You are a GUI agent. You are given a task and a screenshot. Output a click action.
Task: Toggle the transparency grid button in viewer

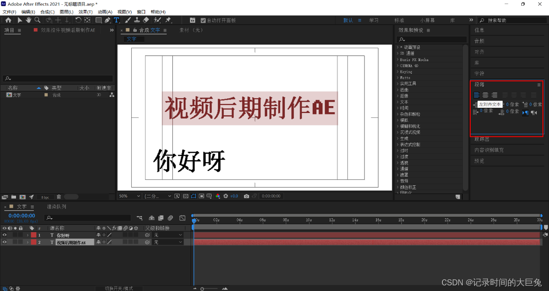pyautogui.click(x=185, y=196)
